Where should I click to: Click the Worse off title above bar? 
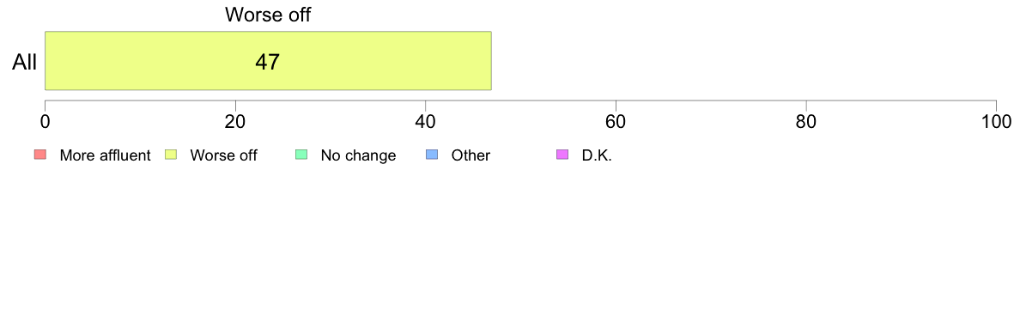pos(268,15)
